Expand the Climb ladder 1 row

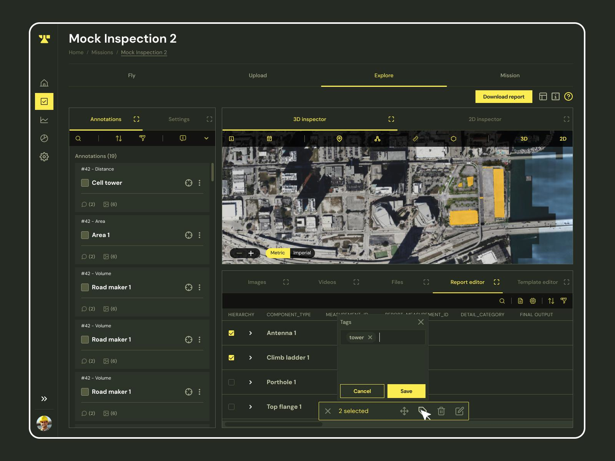coord(251,358)
